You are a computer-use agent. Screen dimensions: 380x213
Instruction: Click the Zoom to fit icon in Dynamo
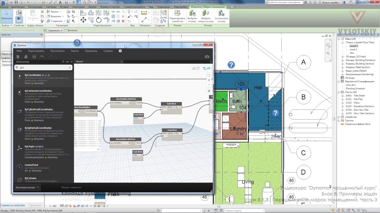click(x=209, y=75)
